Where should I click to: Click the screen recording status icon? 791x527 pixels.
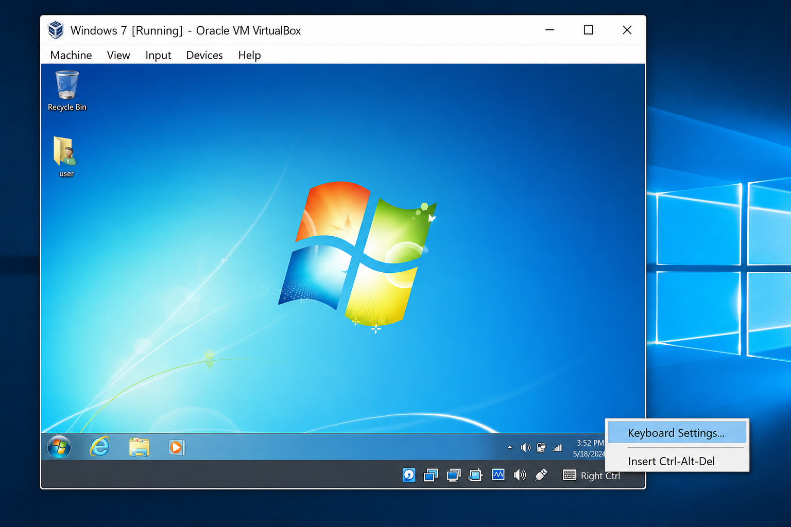(x=475, y=475)
